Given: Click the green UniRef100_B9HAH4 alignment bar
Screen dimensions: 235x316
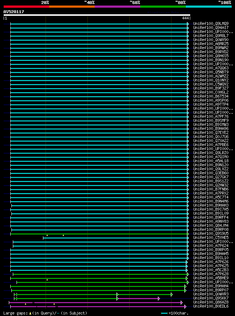Looking at the screenshot, I should (98, 286).
